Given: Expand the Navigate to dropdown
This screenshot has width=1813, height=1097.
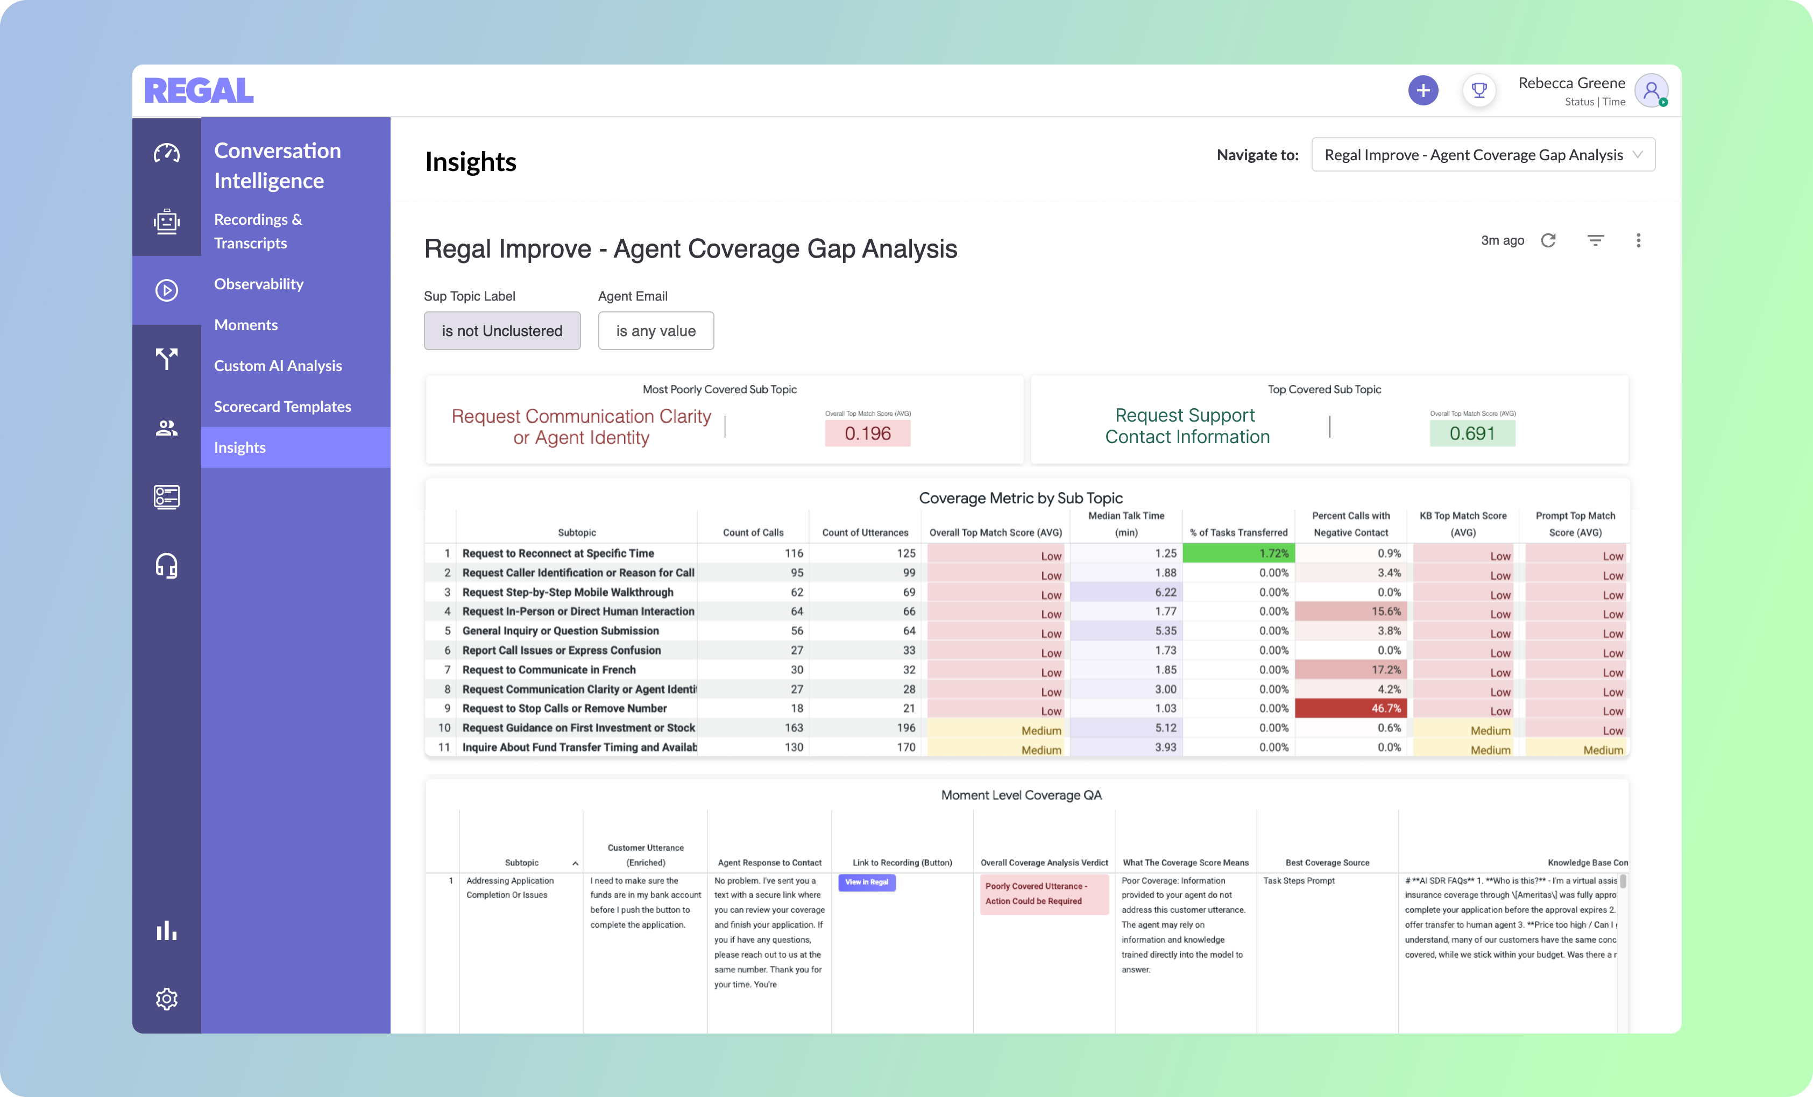Looking at the screenshot, I should (1483, 154).
